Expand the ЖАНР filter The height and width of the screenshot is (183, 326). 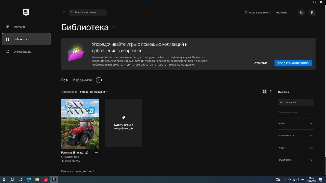coord(296,123)
